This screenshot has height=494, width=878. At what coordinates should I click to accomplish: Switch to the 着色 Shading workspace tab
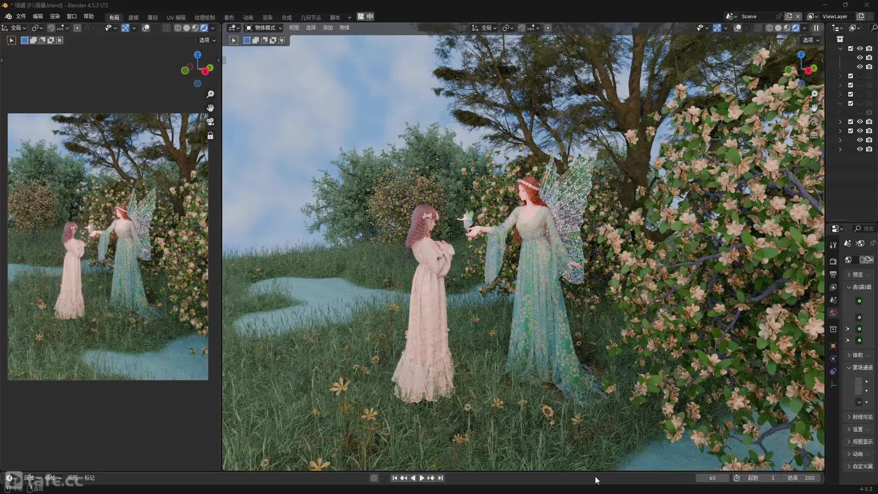tap(229, 17)
